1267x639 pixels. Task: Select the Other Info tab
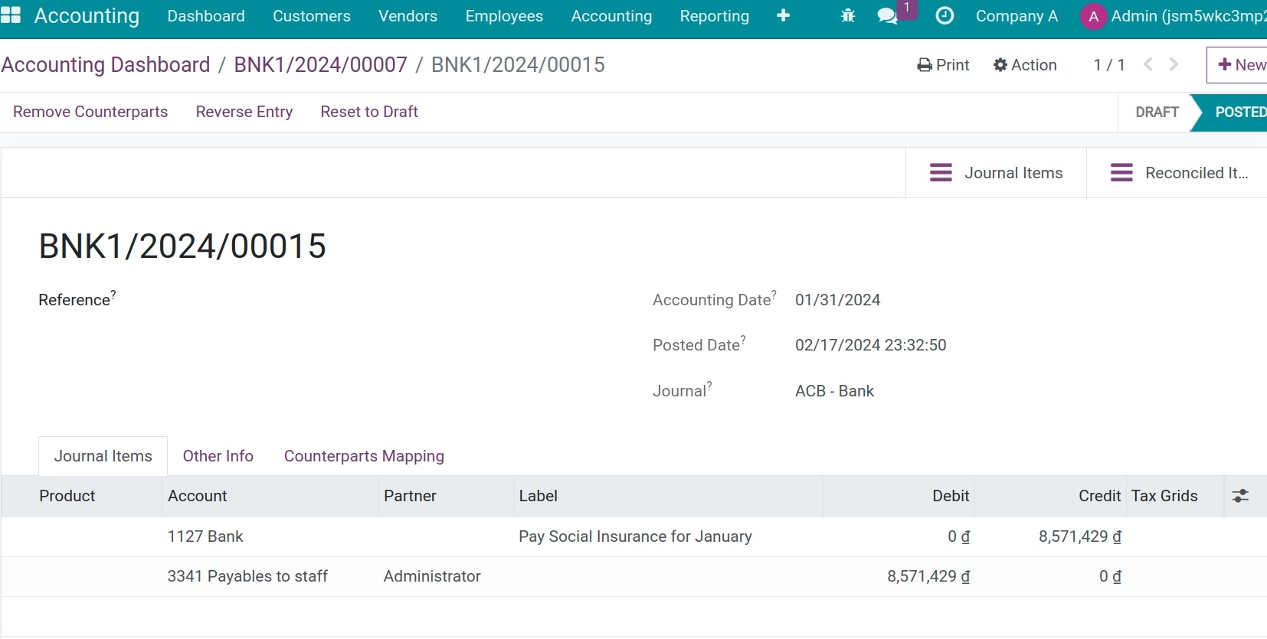tap(218, 456)
